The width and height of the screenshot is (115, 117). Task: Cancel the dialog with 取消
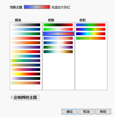coord(86,111)
